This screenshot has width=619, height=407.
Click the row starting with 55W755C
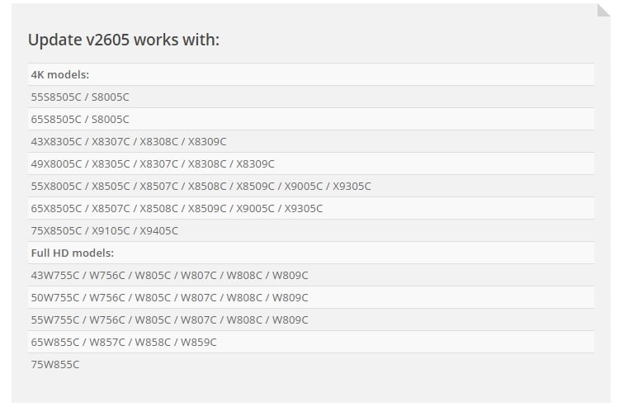[x=169, y=319]
